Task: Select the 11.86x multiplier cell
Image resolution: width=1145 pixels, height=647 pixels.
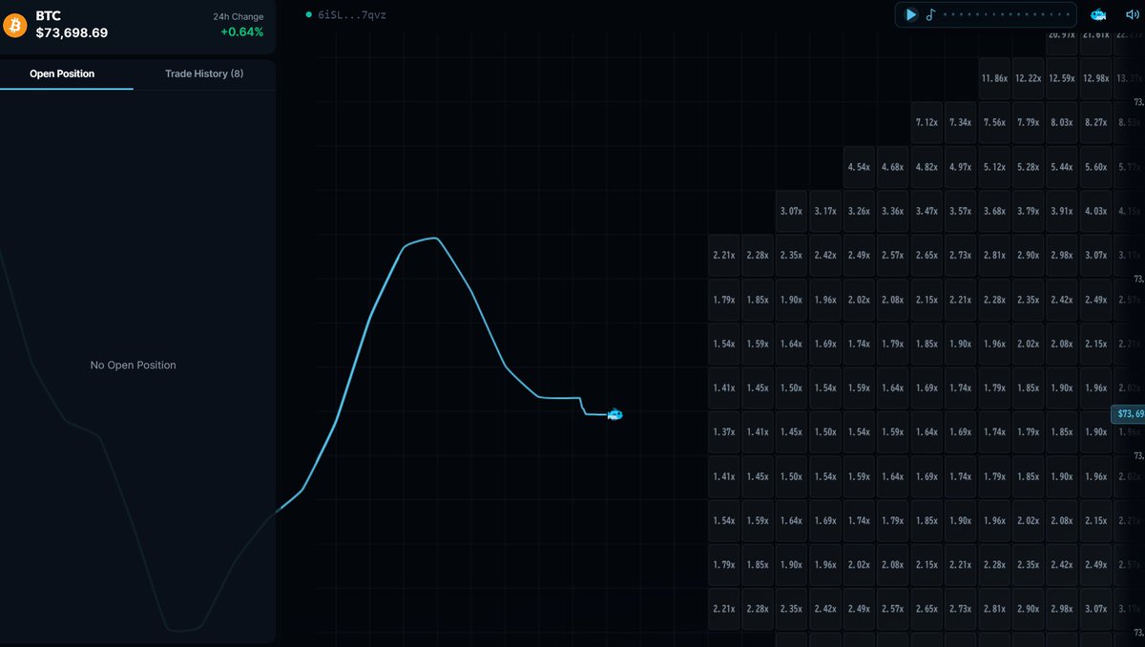Action: point(995,78)
